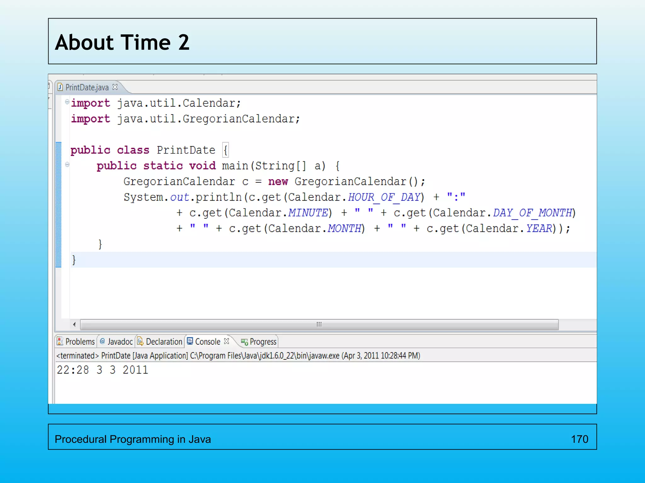Click the class name PrintDate in declaration
Image resolution: width=645 pixels, height=483 pixels.
coord(186,150)
